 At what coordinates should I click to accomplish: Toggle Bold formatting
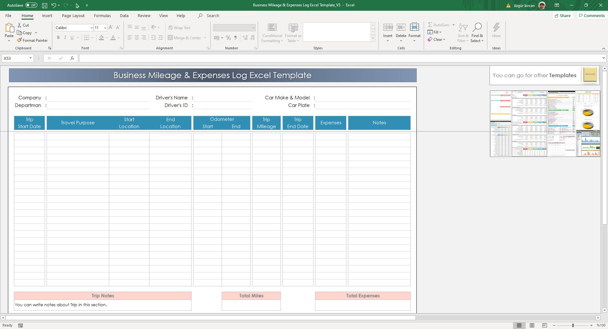click(x=58, y=38)
